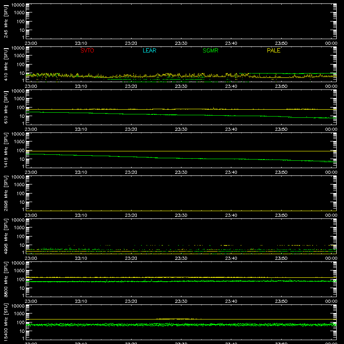Click 00:00 tick under the 1415 MHz panel
This screenshot has height=344, width=344.
click(x=331, y=172)
